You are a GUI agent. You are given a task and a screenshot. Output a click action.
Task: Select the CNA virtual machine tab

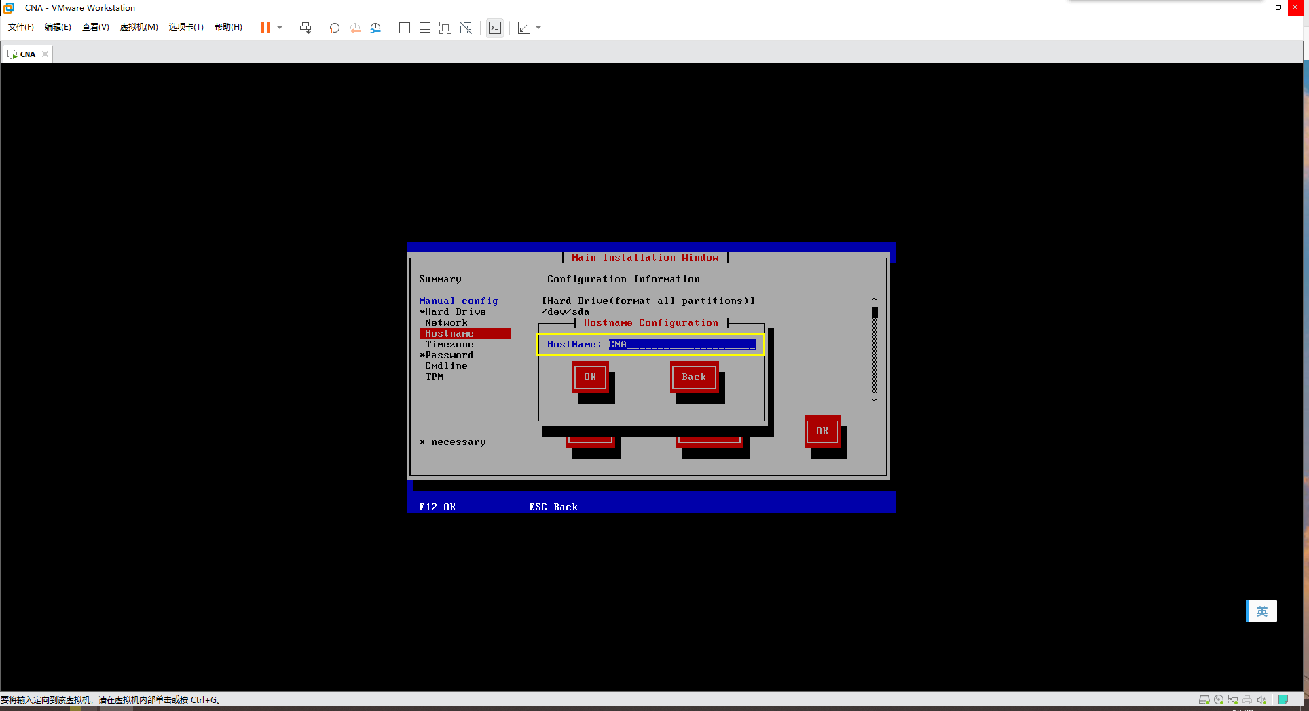(x=27, y=54)
